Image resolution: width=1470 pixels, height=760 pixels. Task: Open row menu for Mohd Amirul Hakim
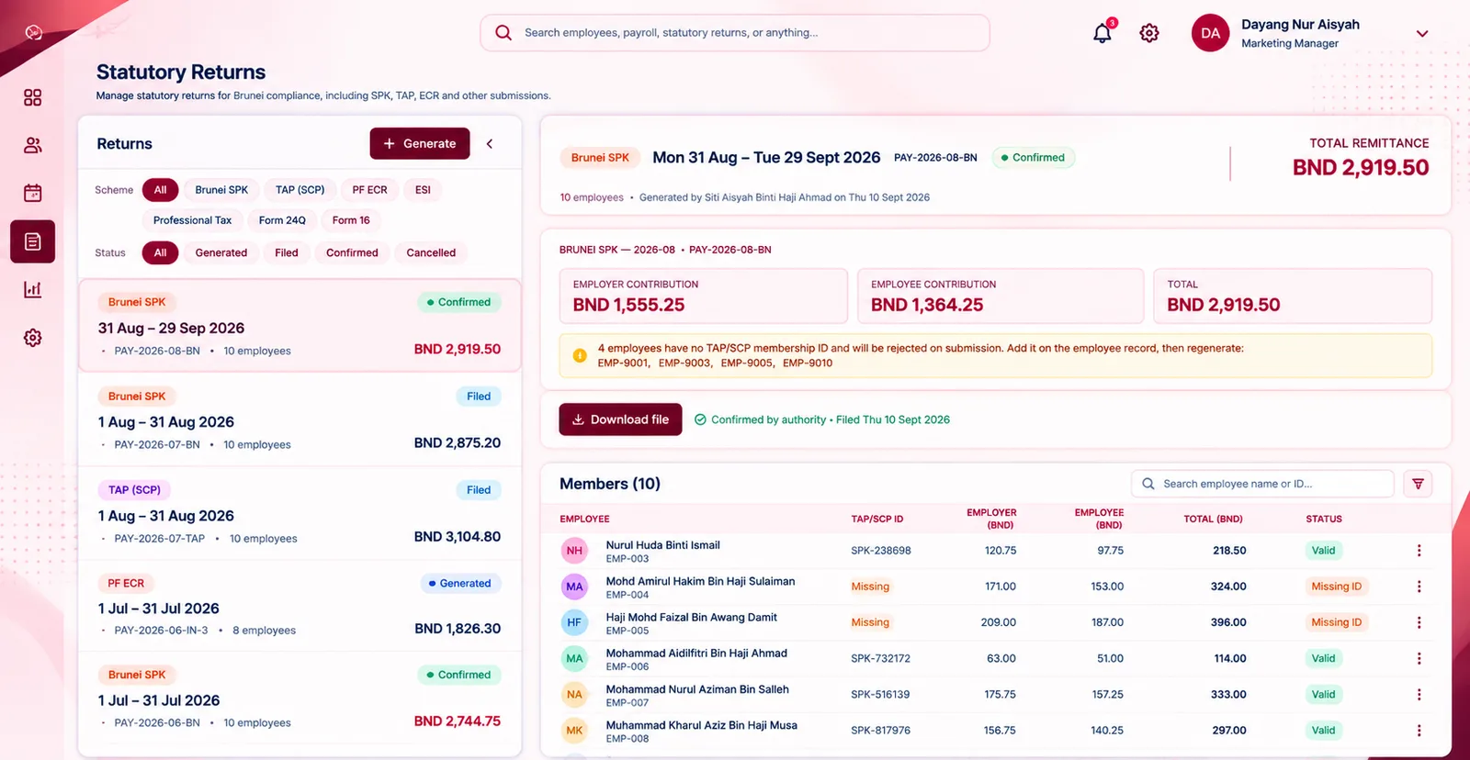(1419, 587)
